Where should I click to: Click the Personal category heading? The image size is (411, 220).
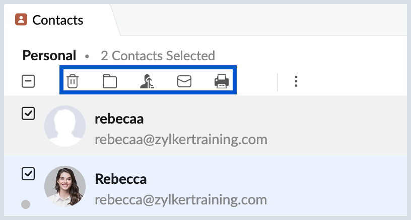[49, 55]
